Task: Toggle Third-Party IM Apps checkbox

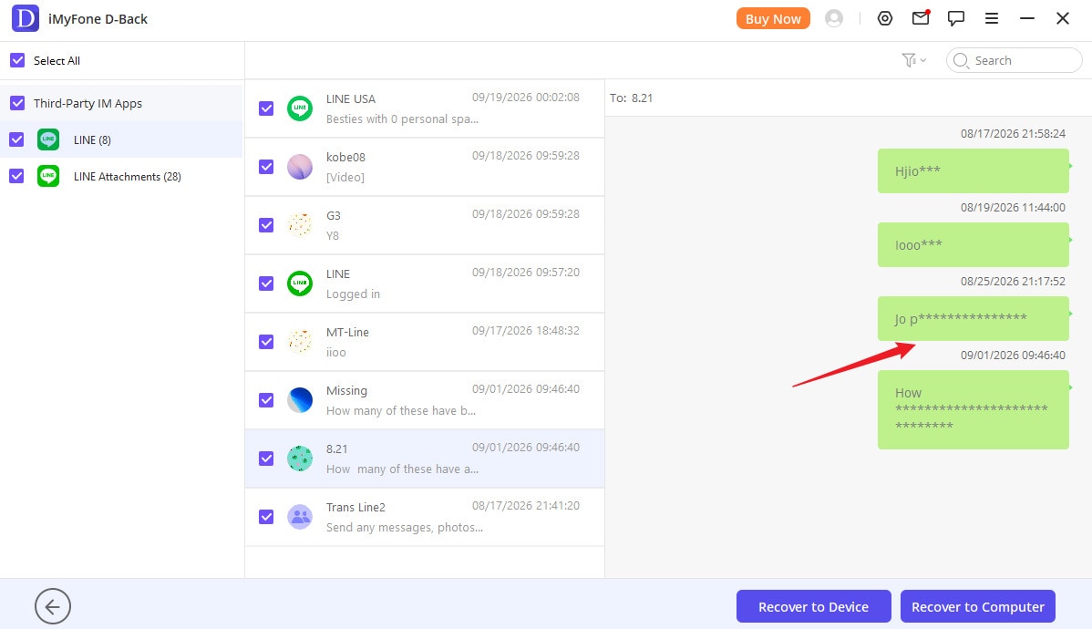Action: [17, 103]
